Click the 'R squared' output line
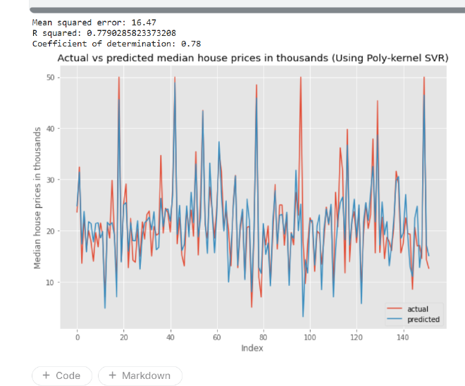This screenshot has height=386, width=465. pyautogui.click(x=104, y=32)
